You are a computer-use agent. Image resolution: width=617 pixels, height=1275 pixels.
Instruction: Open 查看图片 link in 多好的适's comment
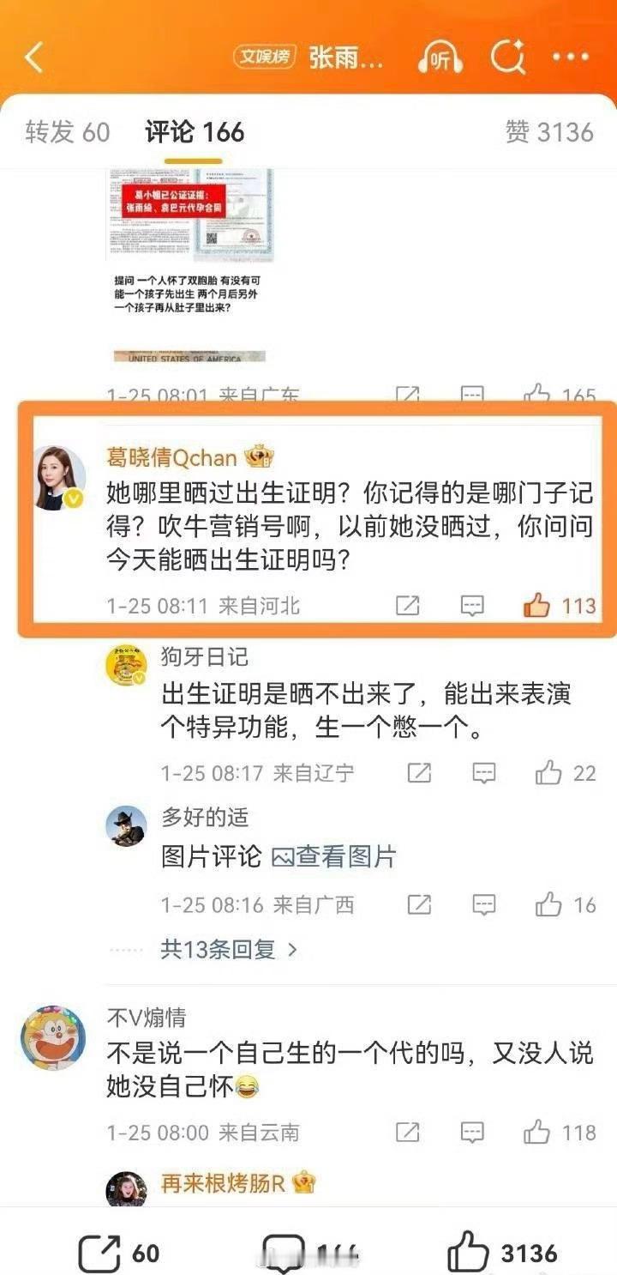[334, 856]
